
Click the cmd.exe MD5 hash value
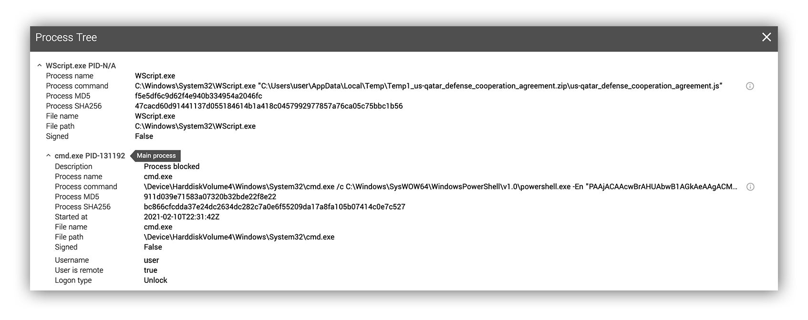point(210,197)
